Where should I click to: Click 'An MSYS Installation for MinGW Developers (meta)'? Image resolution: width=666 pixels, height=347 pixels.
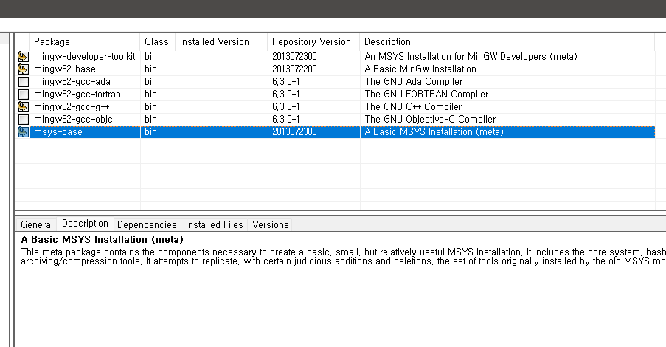(x=471, y=57)
